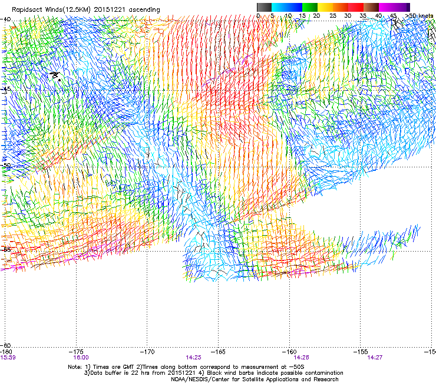
Task: Click the purple '15:59' time label
Action: tap(8, 358)
